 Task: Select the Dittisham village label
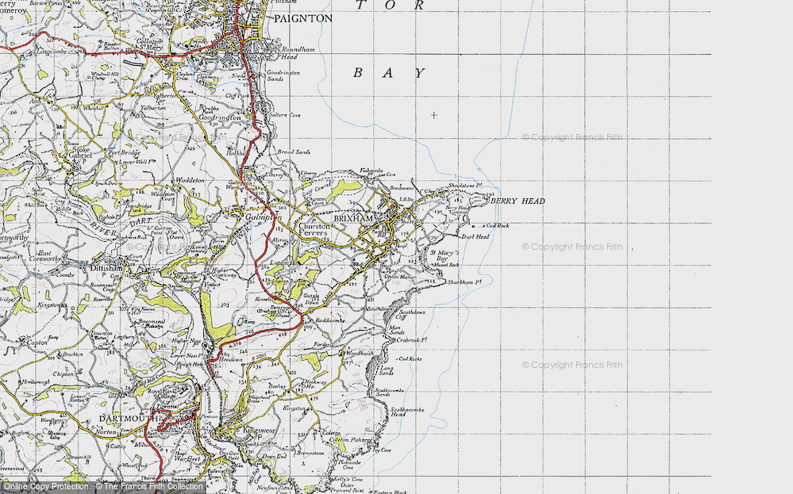tap(107, 268)
